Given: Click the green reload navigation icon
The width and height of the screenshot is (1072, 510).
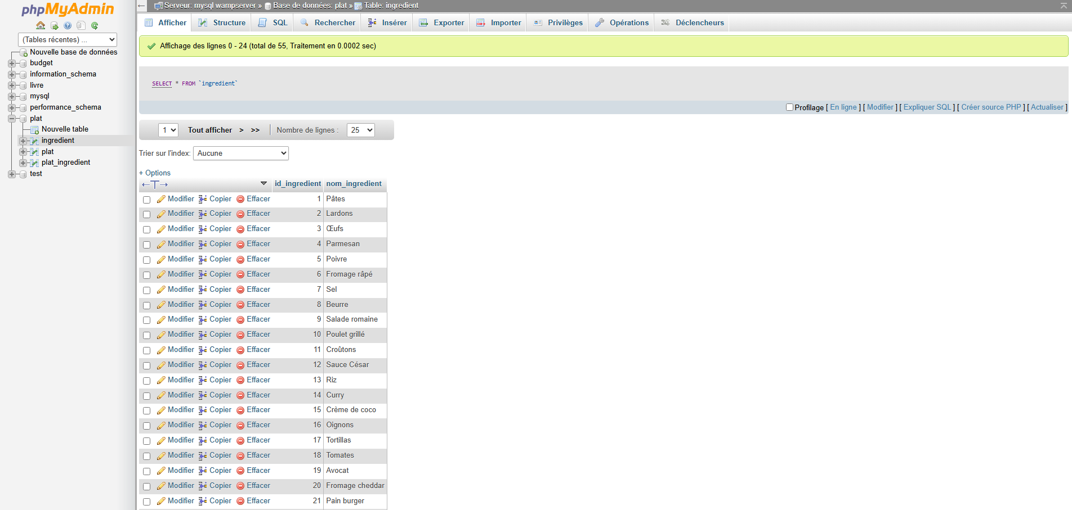Looking at the screenshot, I should click(95, 25).
